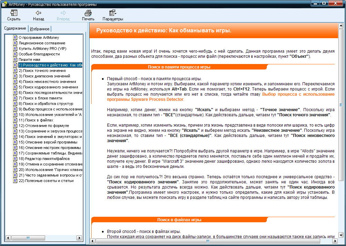Screen dimensions: 346x246
Task: Open topic '19) Отмена и сохранение отсеивания'
Action: pyautogui.click(x=50, y=164)
